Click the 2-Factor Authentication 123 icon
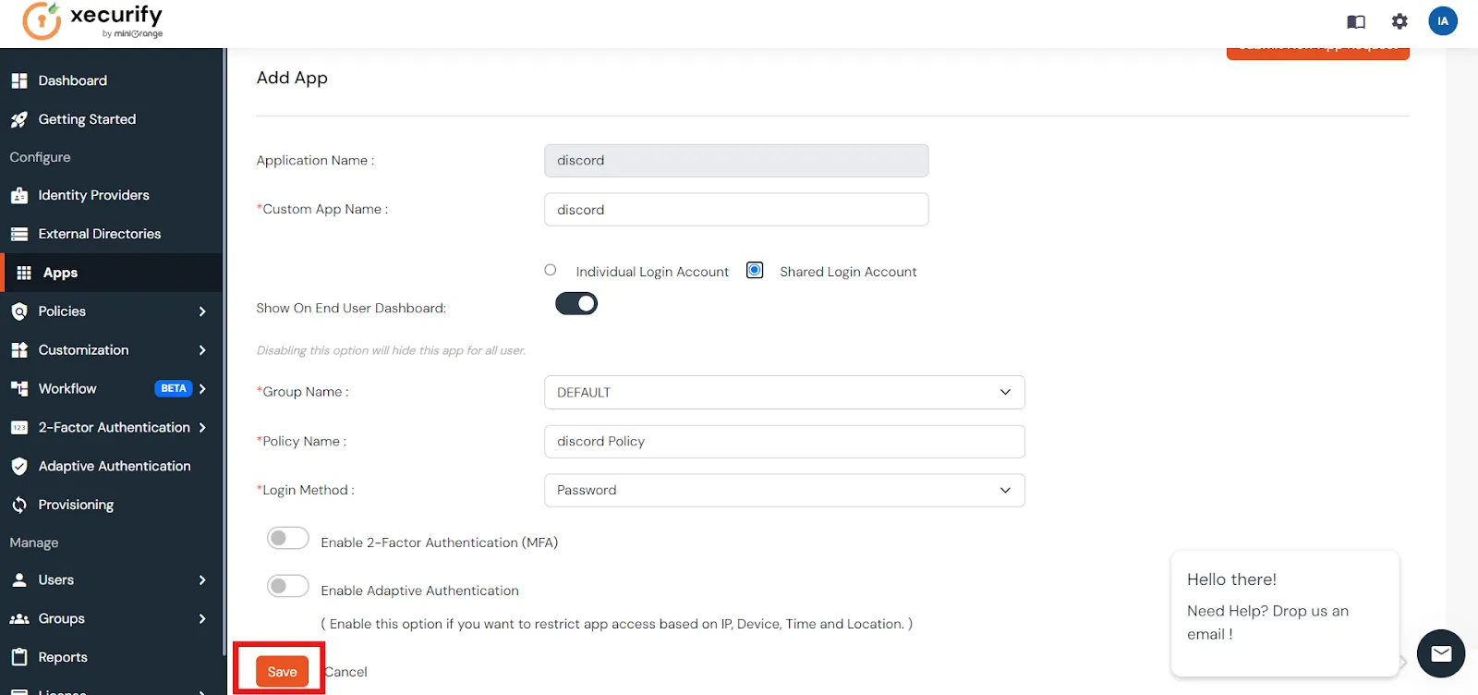Screen dimensions: 1478x695 [19, 428]
